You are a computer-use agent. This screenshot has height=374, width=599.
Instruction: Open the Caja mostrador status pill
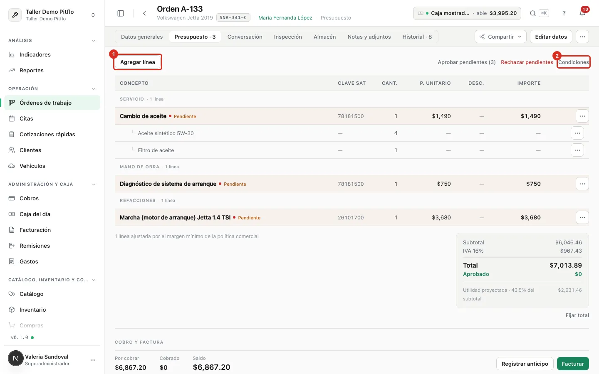point(467,13)
